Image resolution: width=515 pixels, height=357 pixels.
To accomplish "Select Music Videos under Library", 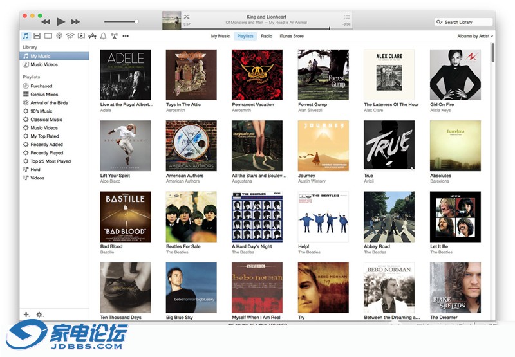I will tap(54, 64).
